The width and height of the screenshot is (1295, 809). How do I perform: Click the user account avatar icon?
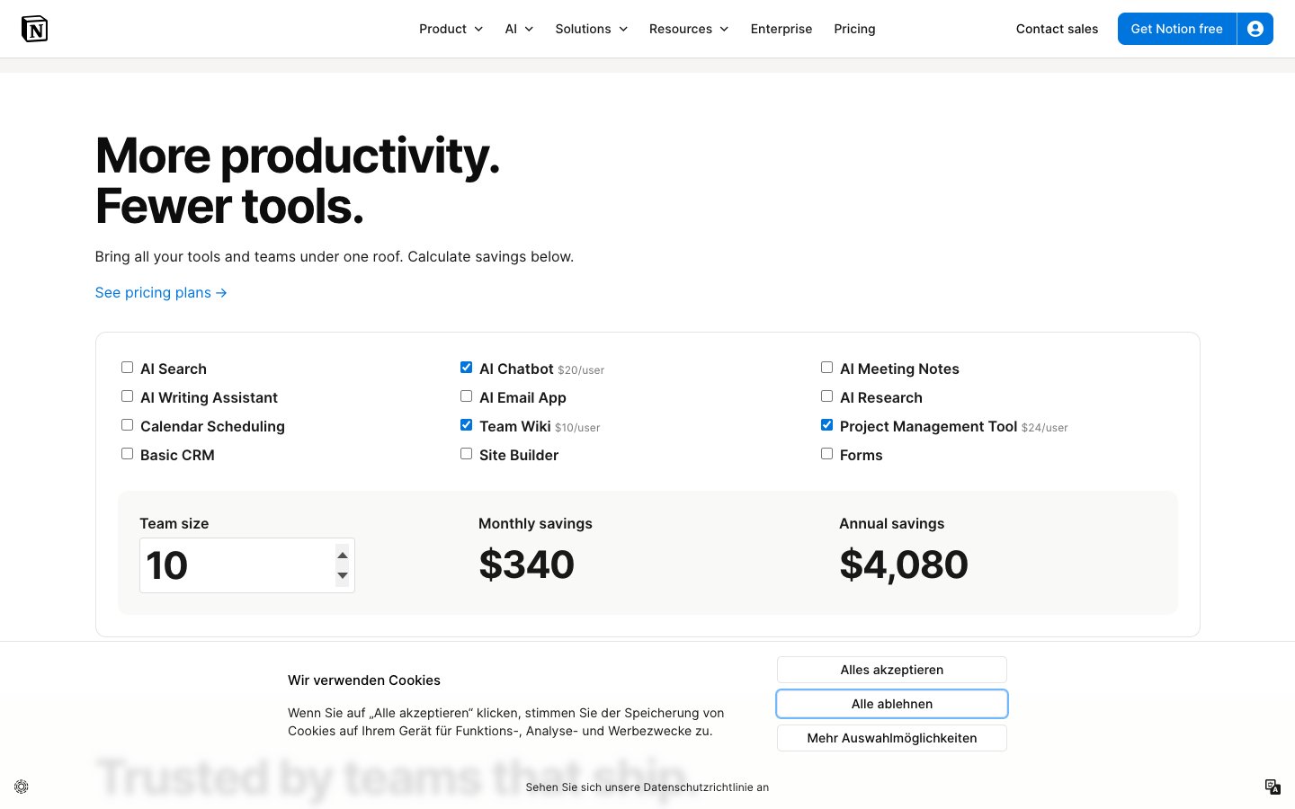point(1255,29)
